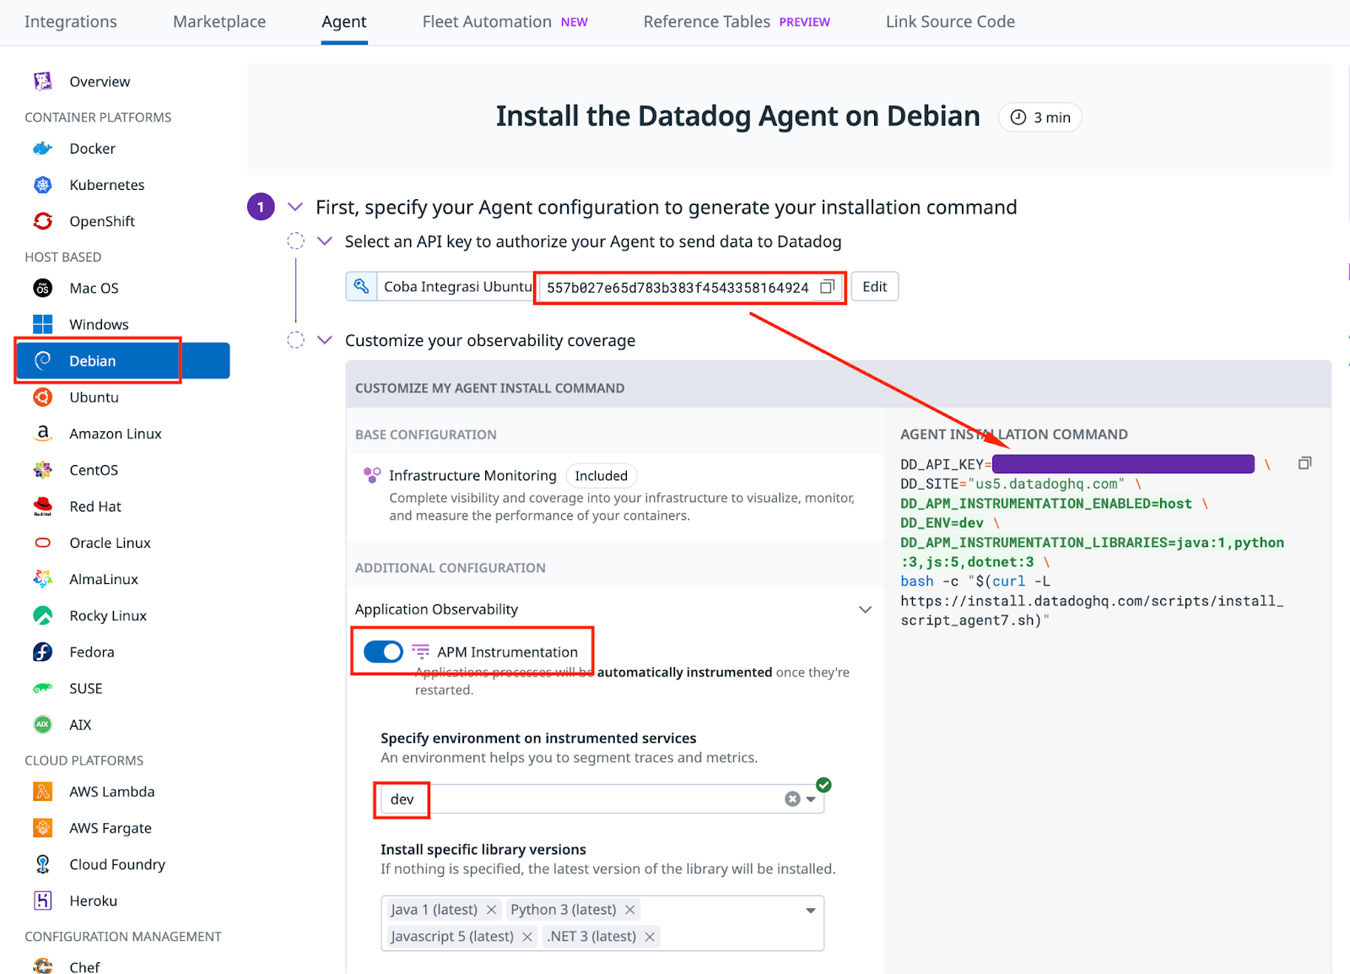Click the CentOS logo icon
This screenshot has height=974, width=1350.
click(43, 469)
